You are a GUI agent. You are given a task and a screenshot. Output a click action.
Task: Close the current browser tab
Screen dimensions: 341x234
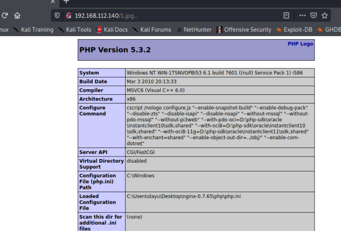point(53,2)
